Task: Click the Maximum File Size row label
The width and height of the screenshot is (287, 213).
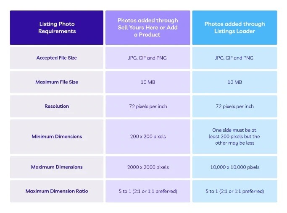Action: (57, 82)
